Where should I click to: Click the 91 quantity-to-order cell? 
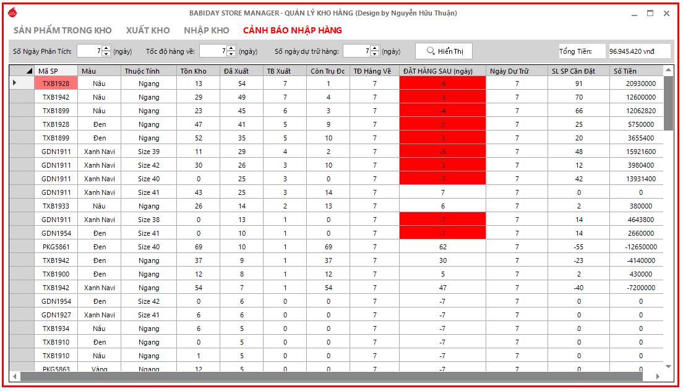click(x=578, y=83)
